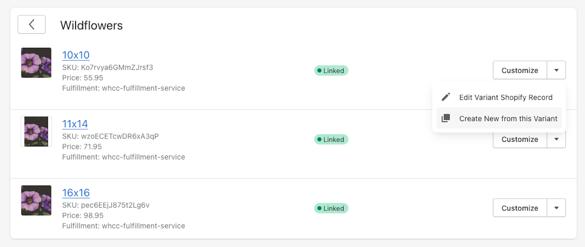585x247 pixels.
Task: Click the back arrow next to Wildflowers
Action: [x=31, y=24]
